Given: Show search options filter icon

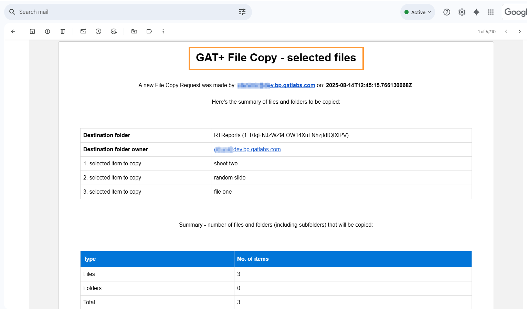Looking at the screenshot, I should click(x=242, y=12).
